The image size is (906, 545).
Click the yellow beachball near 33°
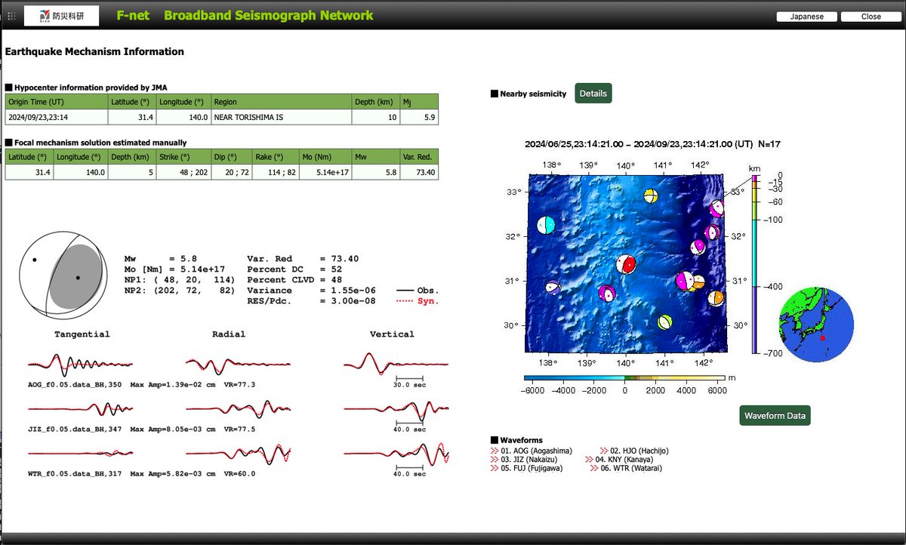click(x=651, y=196)
